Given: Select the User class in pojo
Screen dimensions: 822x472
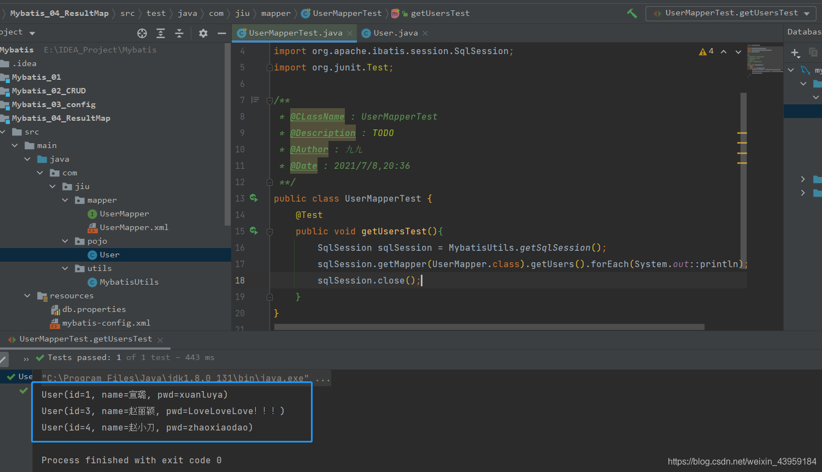Looking at the screenshot, I should (104, 255).
